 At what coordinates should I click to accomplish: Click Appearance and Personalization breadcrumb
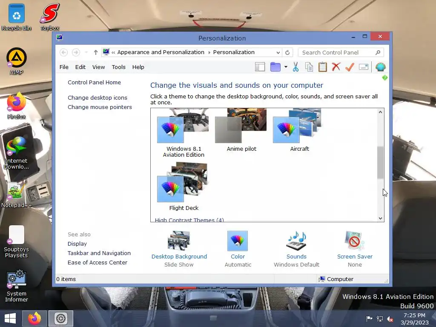(x=161, y=52)
